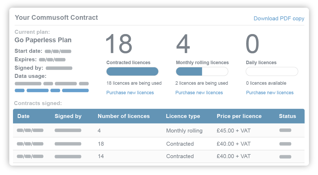Select the contract row with 14 licences
This screenshot has width=318, height=175.
coord(159,156)
